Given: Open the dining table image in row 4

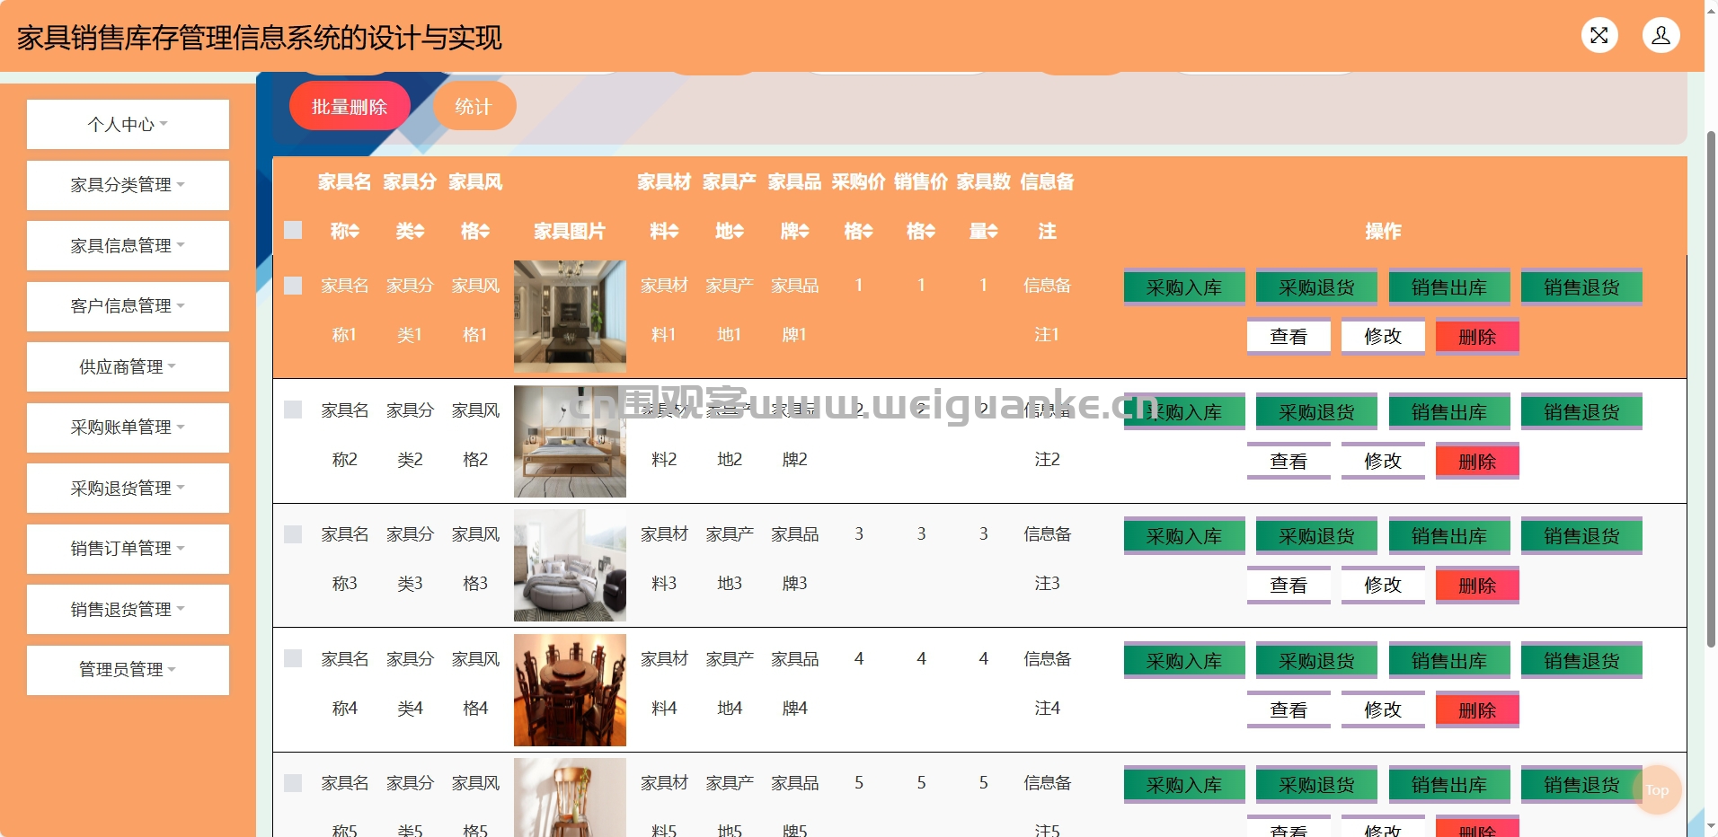Looking at the screenshot, I should (570, 690).
